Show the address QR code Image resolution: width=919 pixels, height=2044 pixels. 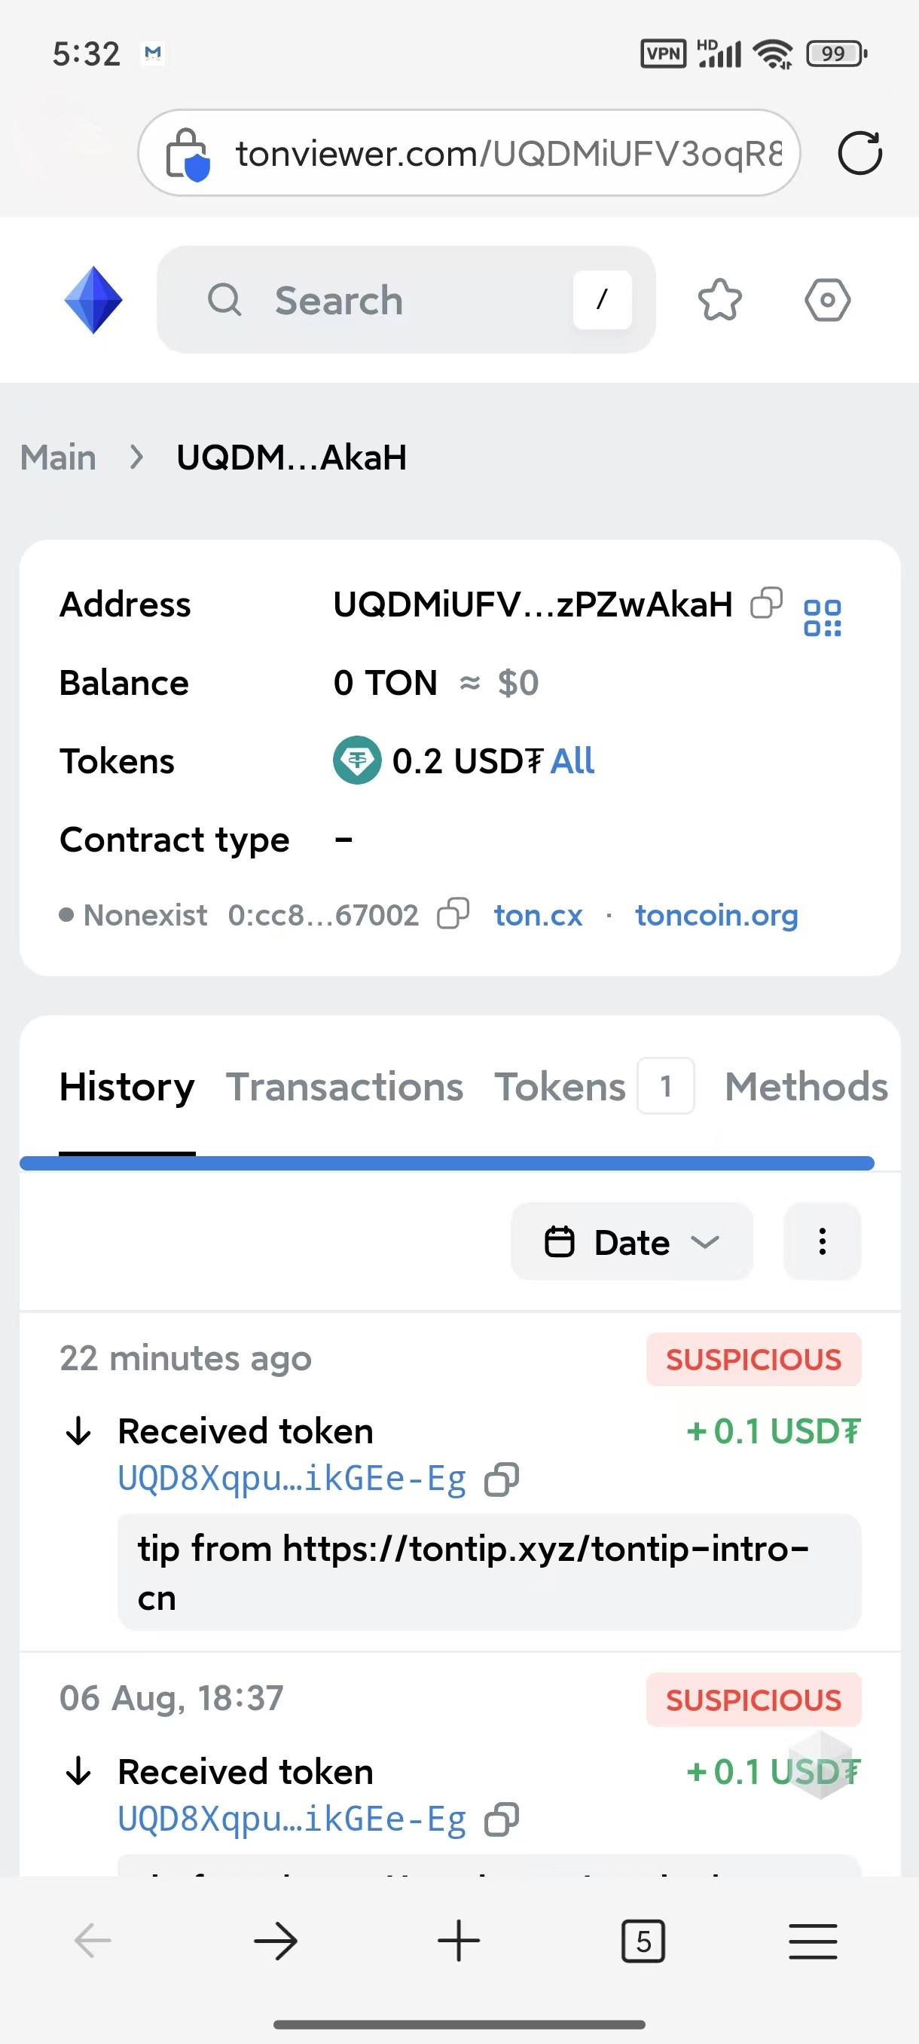[x=823, y=617]
